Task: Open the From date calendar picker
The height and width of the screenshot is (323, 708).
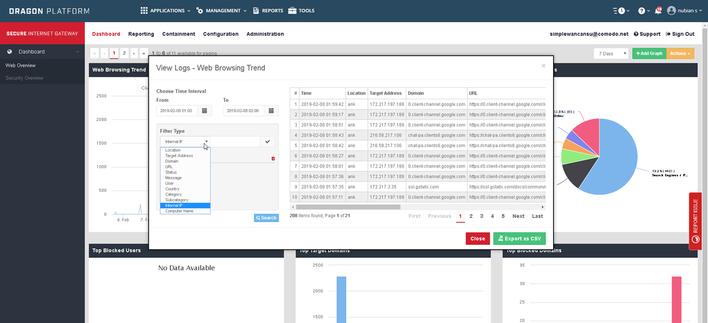Action: pos(204,111)
